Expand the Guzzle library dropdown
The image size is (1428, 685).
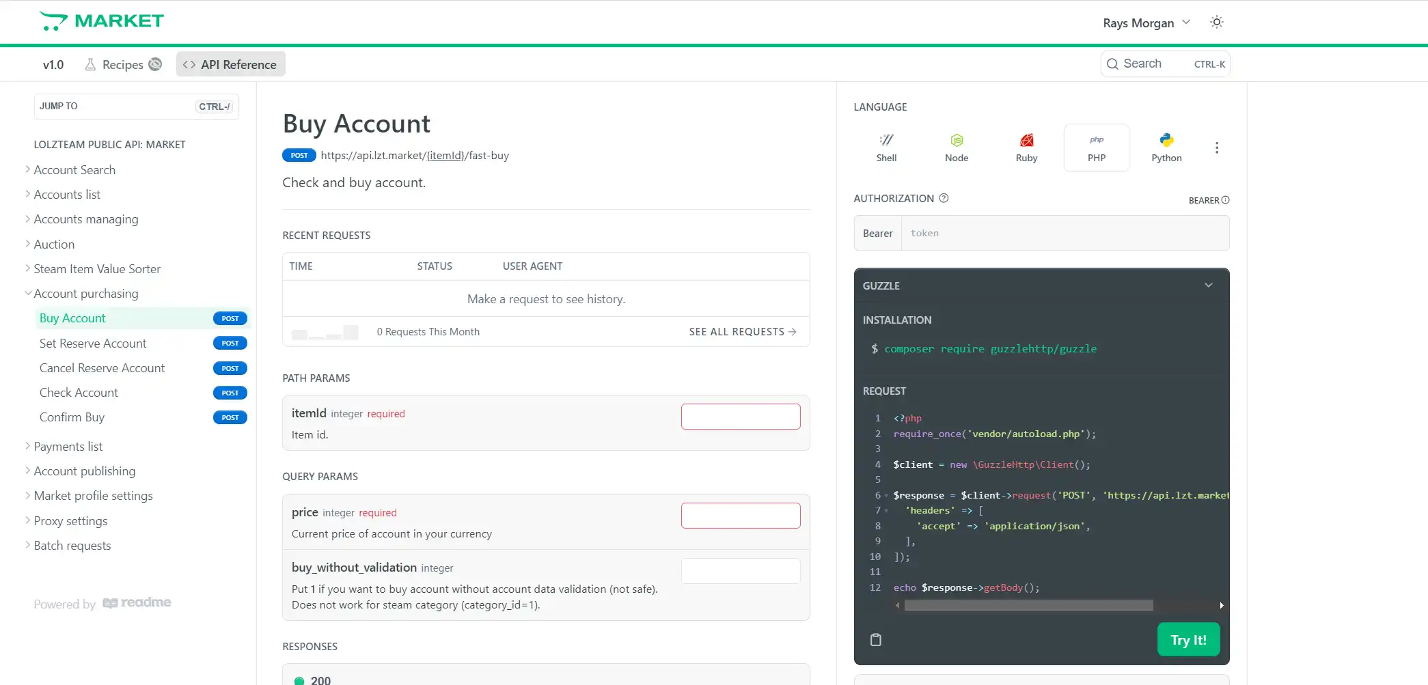[x=1208, y=285]
